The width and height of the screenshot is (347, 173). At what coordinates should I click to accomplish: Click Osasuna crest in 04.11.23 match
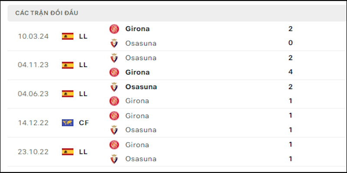pos(114,58)
